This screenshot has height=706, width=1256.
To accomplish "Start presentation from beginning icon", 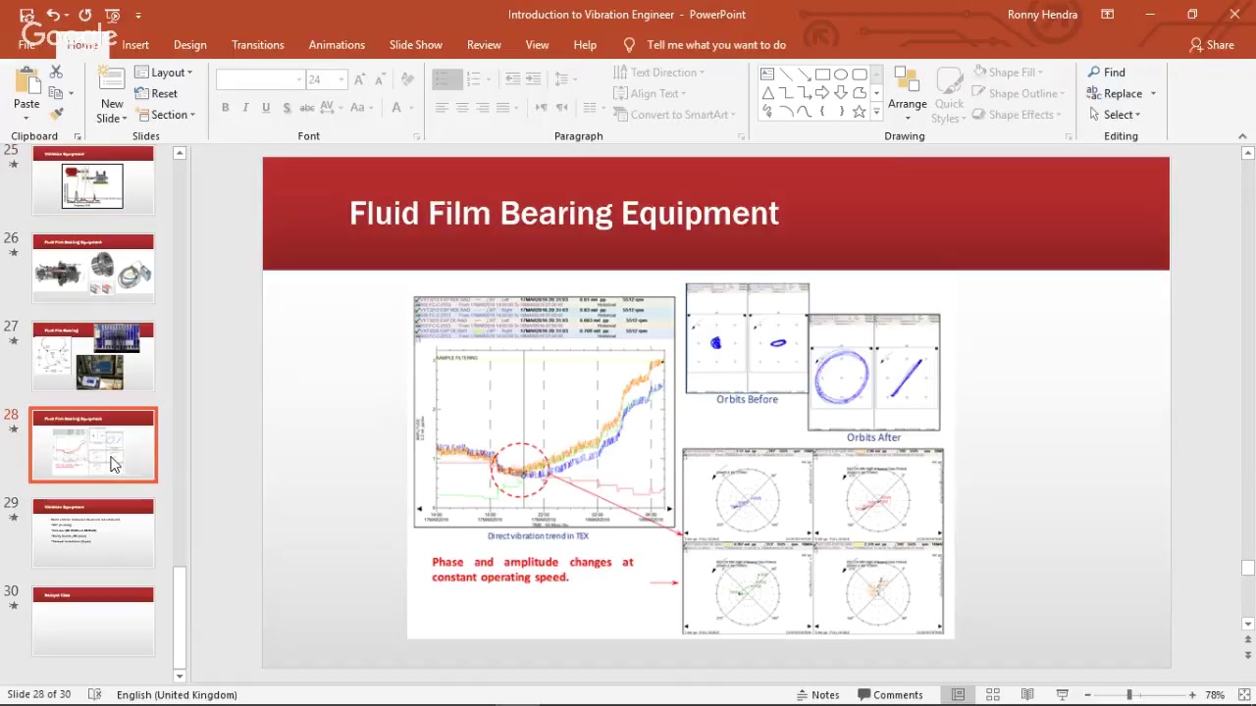I will pyautogui.click(x=114, y=15).
